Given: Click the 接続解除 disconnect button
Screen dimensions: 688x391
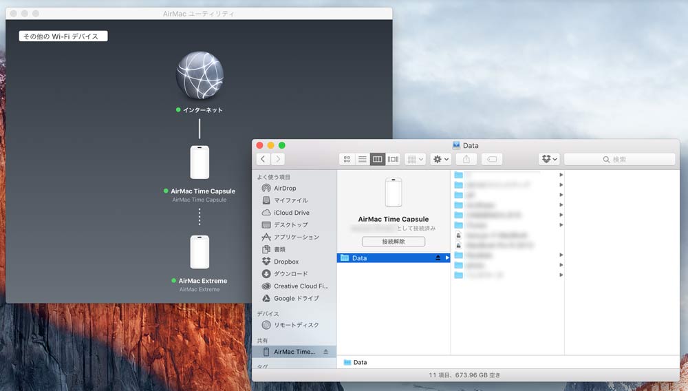Looking at the screenshot, I should 393,242.
